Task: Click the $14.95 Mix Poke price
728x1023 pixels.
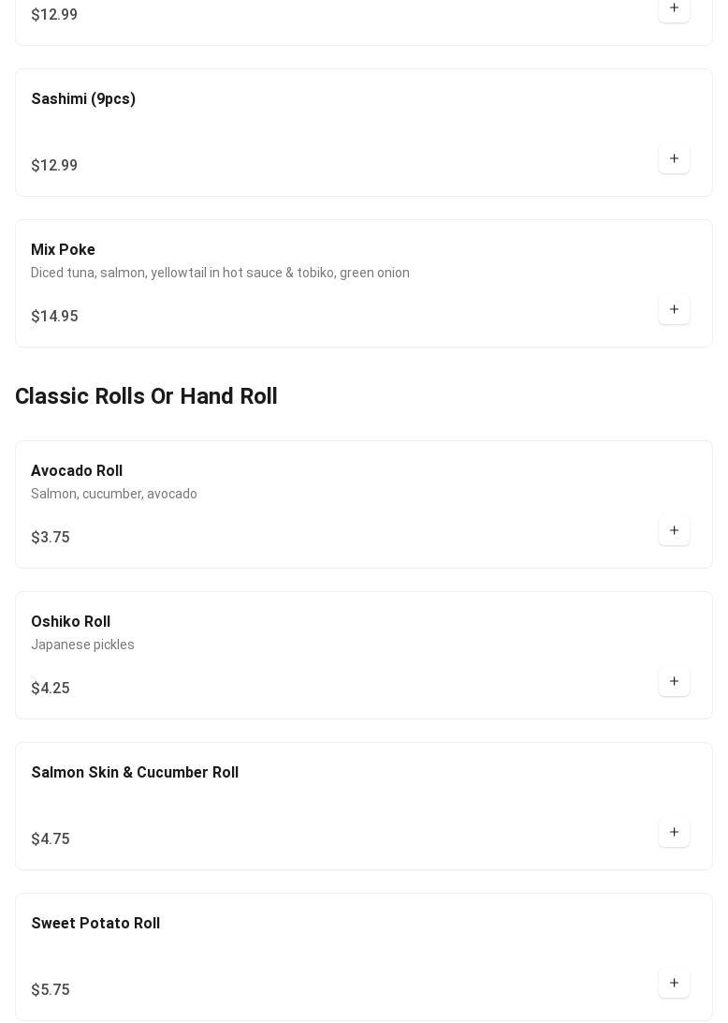Action: pos(54,317)
